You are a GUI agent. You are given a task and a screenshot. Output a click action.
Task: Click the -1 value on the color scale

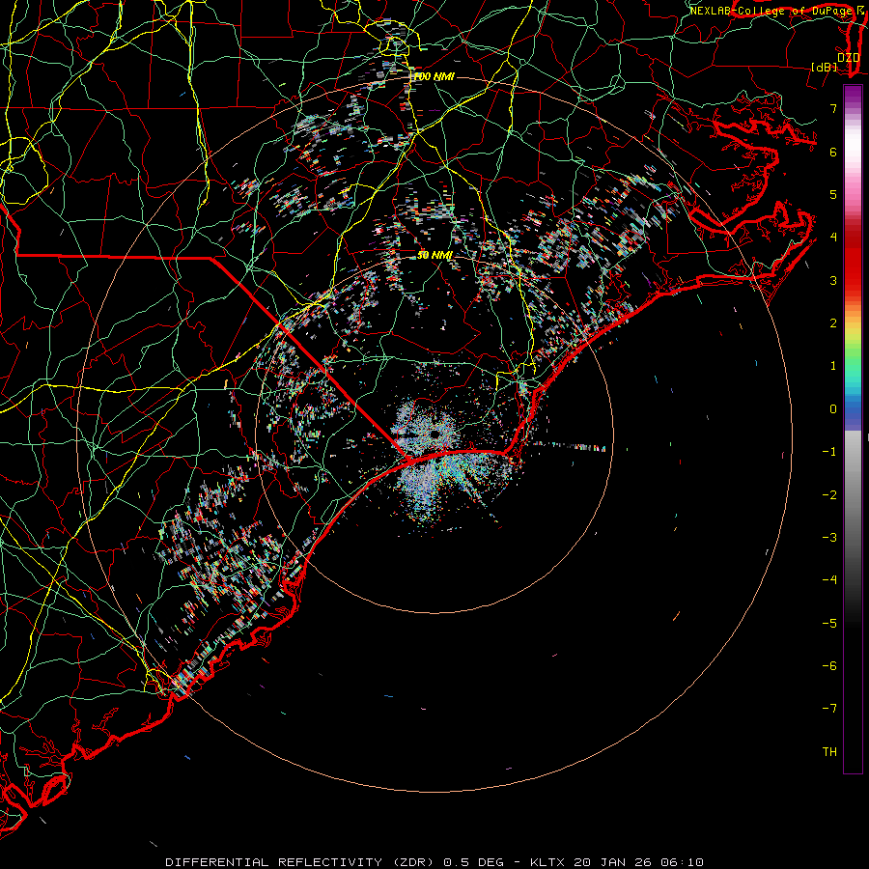829,452
